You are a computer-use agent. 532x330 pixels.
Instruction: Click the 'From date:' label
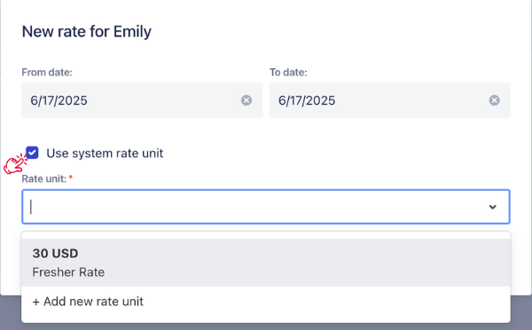click(x=47, y=73)
